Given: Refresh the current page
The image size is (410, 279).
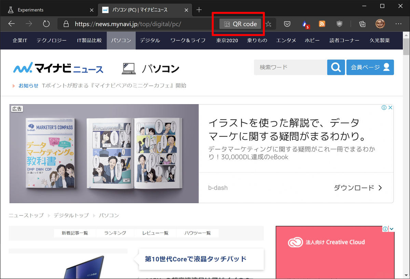Looking at the screenshot, I should (x=46, y=24).
